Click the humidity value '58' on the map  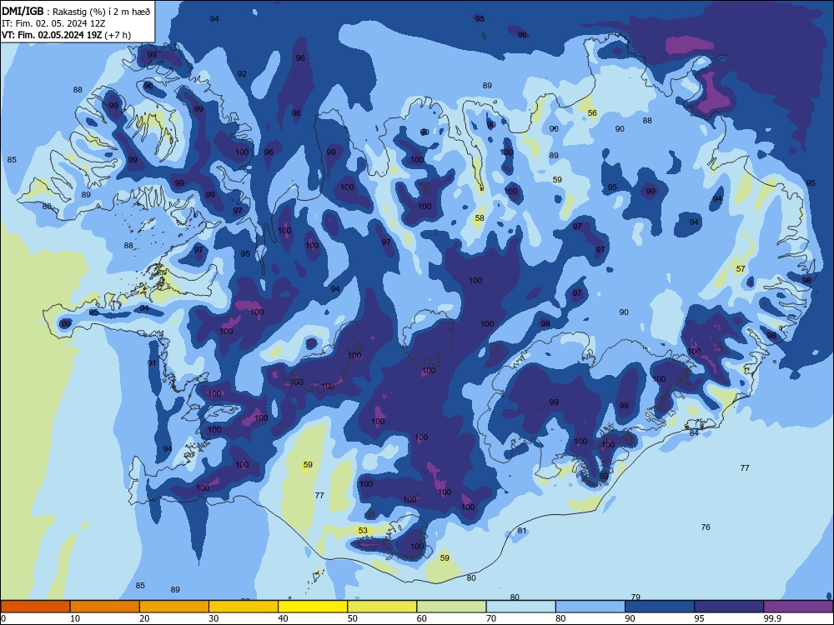click(480, 217)
